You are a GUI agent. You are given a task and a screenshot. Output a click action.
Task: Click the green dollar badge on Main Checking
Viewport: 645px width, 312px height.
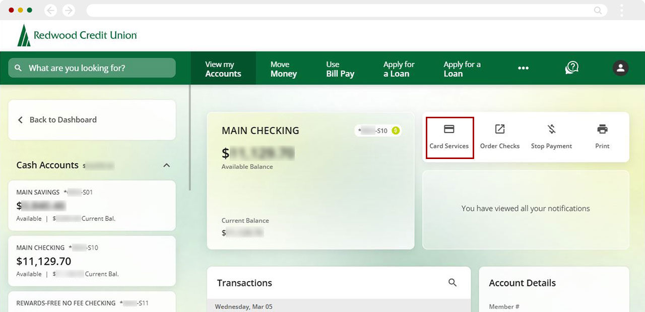(396, 131)
